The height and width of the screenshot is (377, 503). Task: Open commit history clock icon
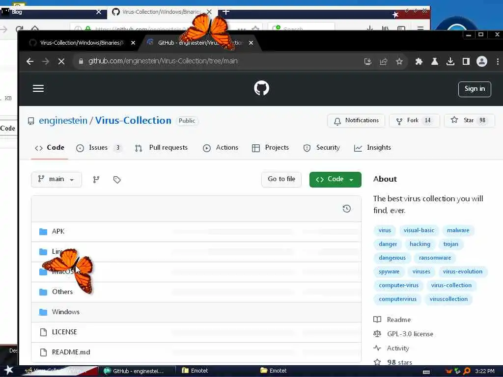(346, 209)
